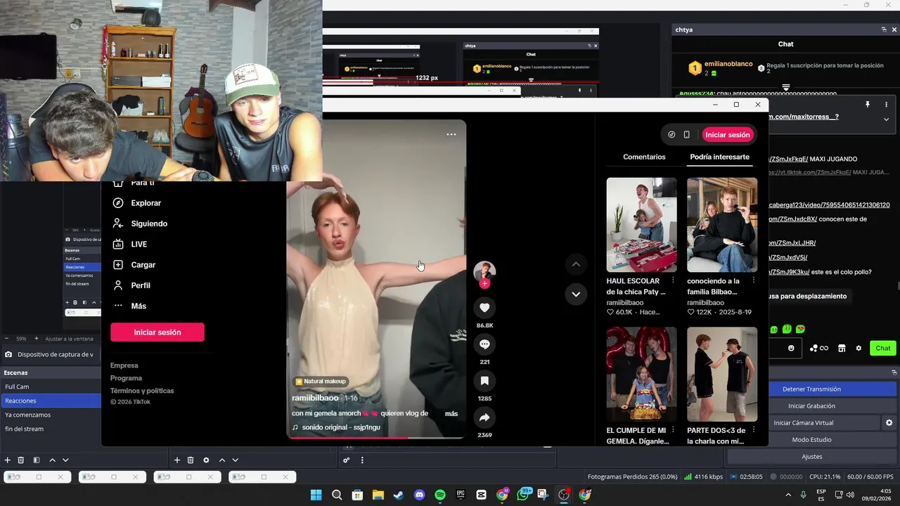
Task: Share the TikTok video via the arrow icon
Action: (x=484, y=417)
